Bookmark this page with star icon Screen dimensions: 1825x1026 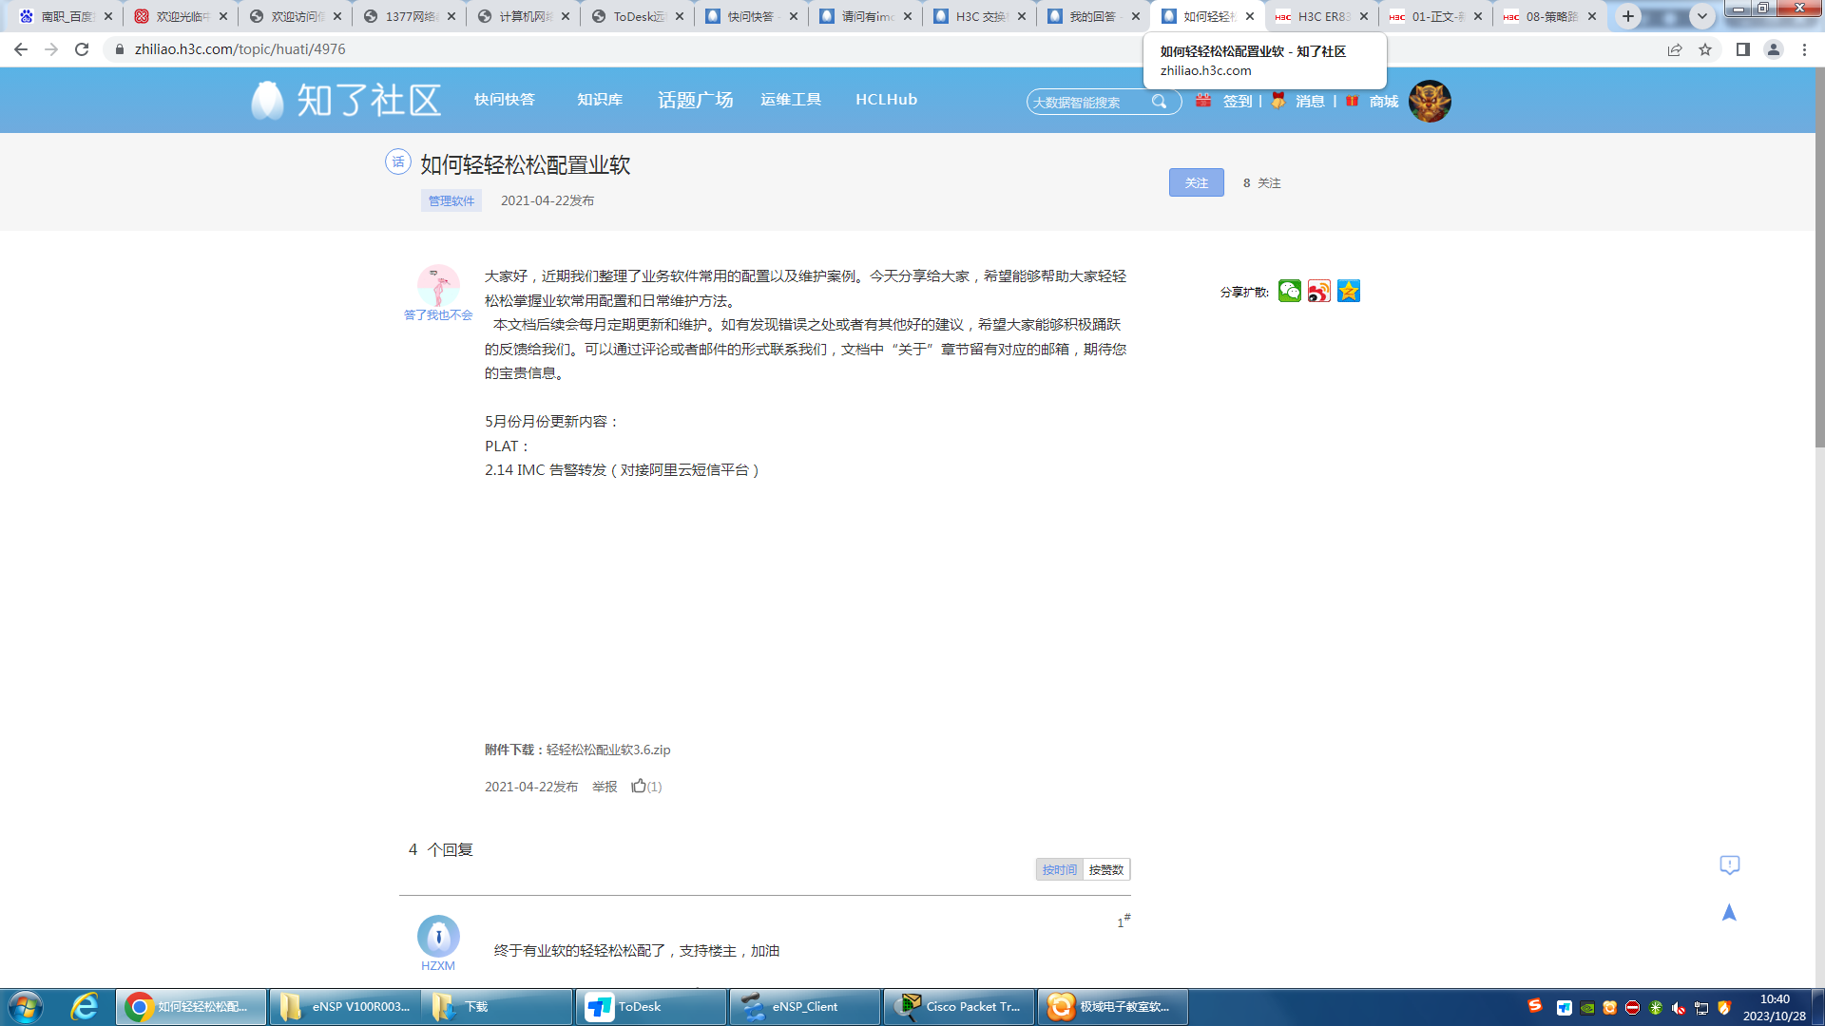pyautogui.click(x=1705, y=49)
